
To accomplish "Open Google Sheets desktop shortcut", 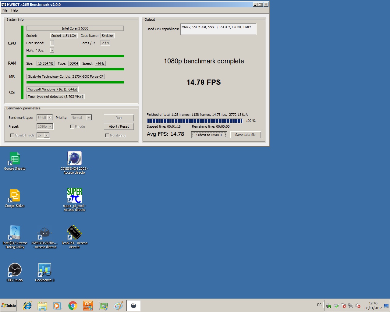I will tap(14, 161).
